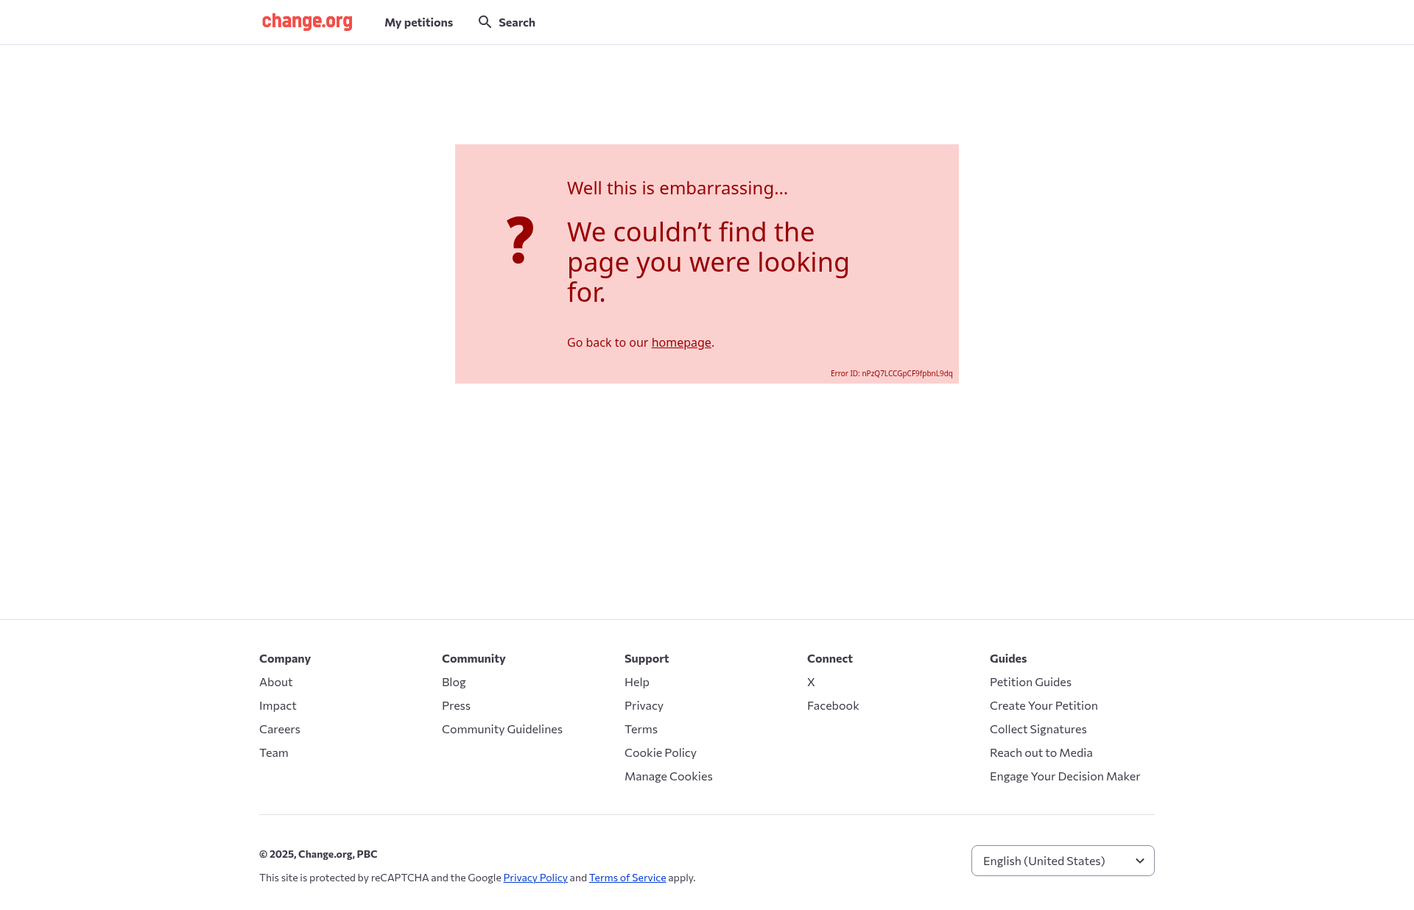Open My petitions in the header
Image resolution: width=1414 pixels, height=910 pixels.
418,22
